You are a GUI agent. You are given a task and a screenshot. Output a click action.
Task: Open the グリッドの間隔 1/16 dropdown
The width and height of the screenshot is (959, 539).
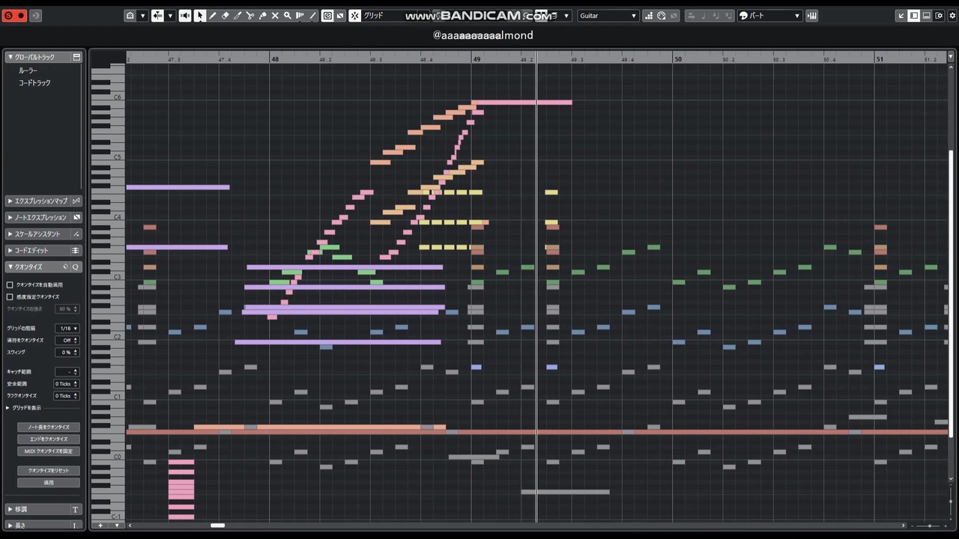point(67,329)
